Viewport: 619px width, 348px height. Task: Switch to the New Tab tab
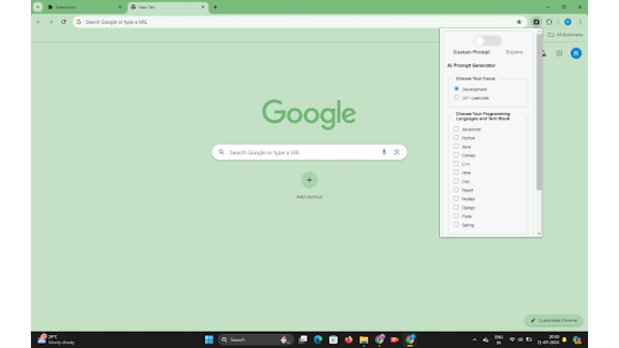click(x=168, y=7)
